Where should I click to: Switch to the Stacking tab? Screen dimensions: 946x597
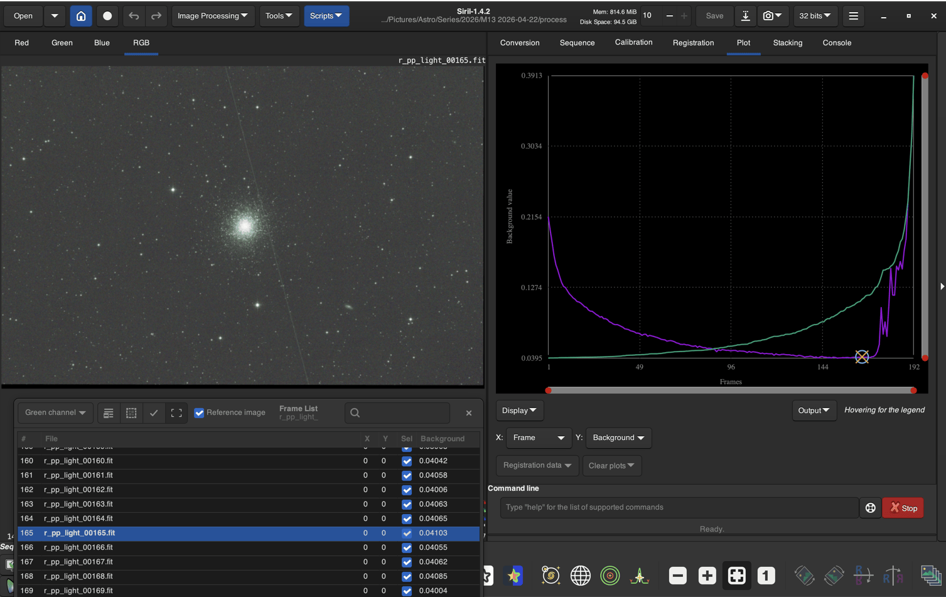pos(787,43)
